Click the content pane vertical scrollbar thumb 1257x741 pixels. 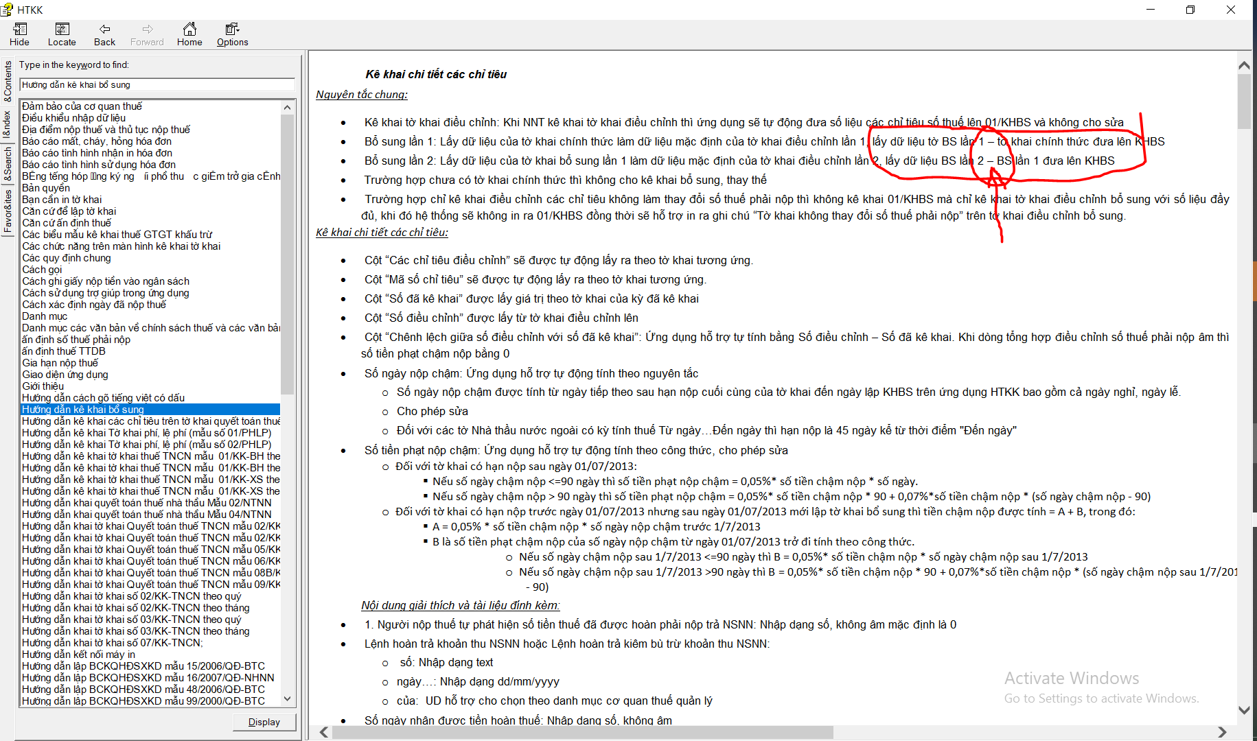pyautogui.click(x=1244, y=102)
